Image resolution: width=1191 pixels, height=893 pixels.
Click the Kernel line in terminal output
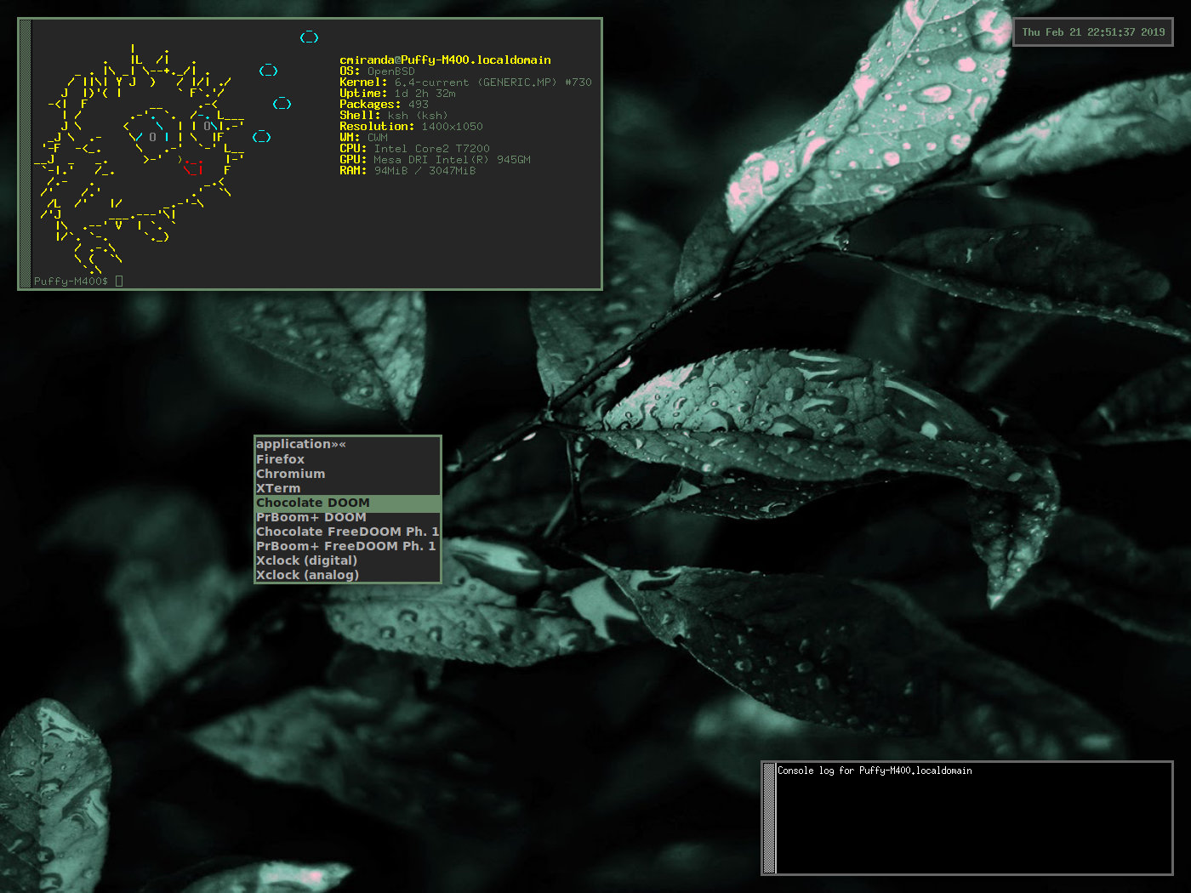pyautogui.click(x=464, y=82)
